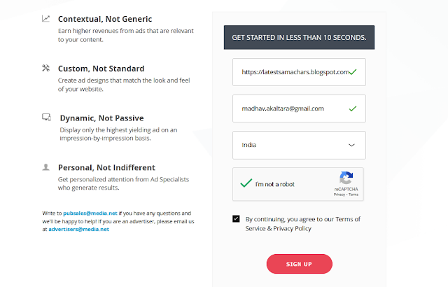This screenshot has width=448, height=287.
Task: Click the monitor icon beside Dynamic
Action: click(46, 118)
